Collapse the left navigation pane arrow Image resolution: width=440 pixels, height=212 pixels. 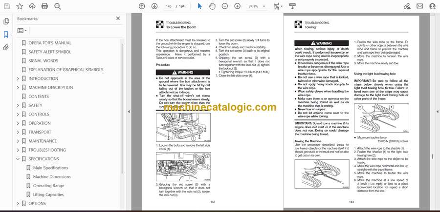[129, 112]
